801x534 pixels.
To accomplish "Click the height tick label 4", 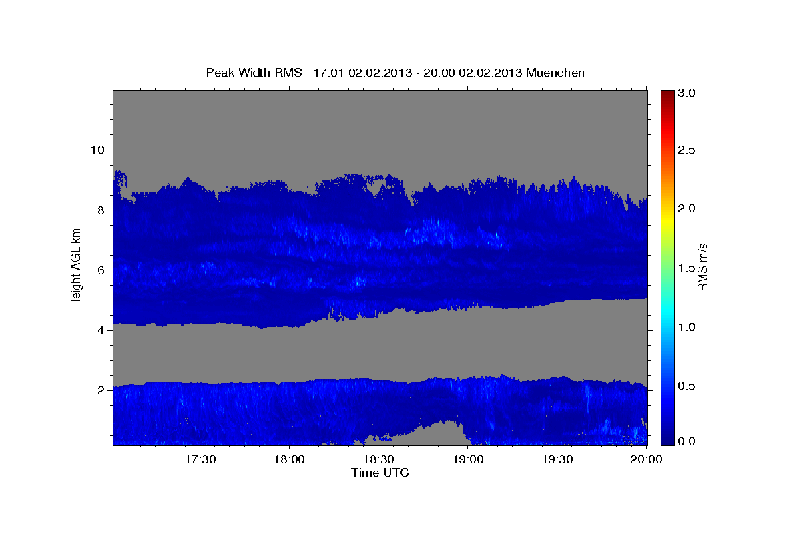I will point(101,330).
